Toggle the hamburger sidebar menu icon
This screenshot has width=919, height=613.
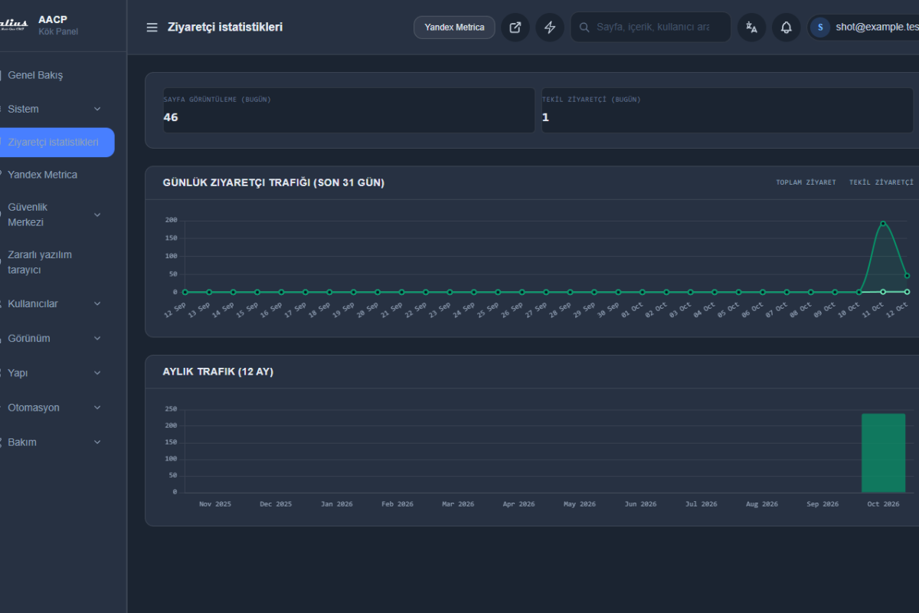click(152, 28)
